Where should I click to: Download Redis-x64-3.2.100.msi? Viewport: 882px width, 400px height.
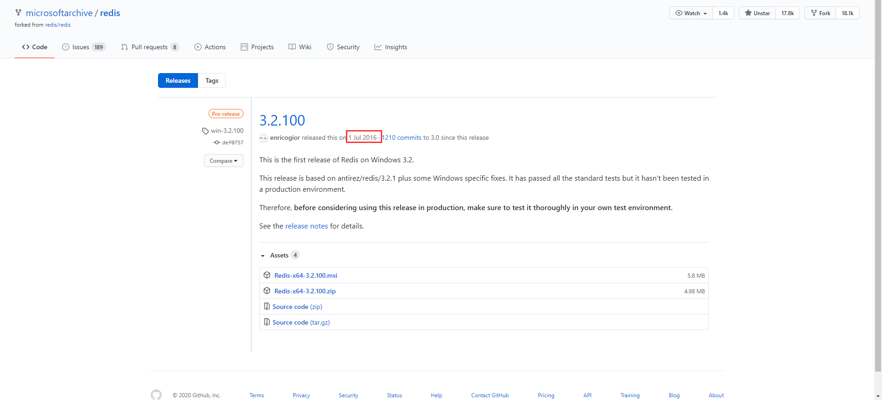[x=306, y=275]
